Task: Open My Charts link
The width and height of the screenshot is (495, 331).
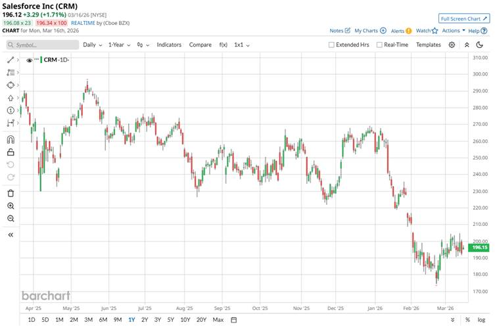Action: pyautogui.click(x=370, y=31)
